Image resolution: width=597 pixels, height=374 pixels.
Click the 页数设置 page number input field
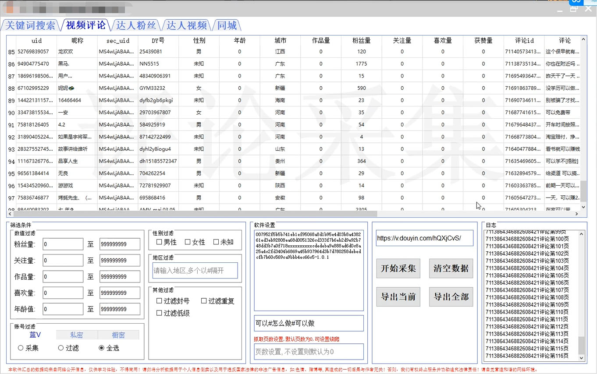pos(309,351)
